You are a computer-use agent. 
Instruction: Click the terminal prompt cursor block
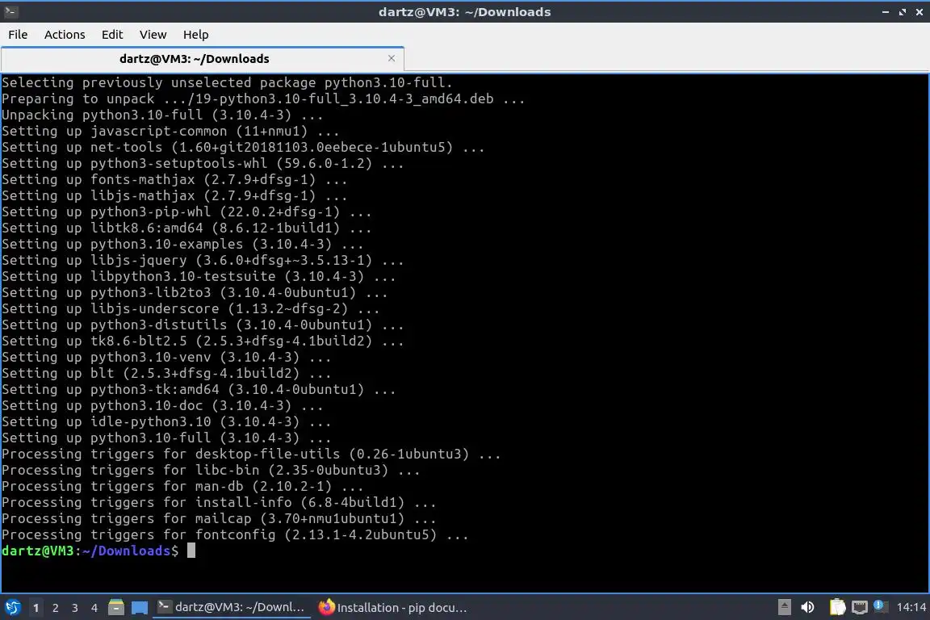[191, 551]
